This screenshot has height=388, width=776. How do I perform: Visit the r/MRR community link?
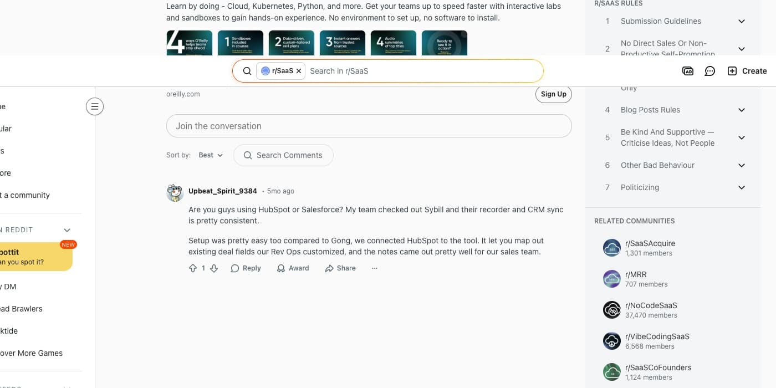point(636,274)
